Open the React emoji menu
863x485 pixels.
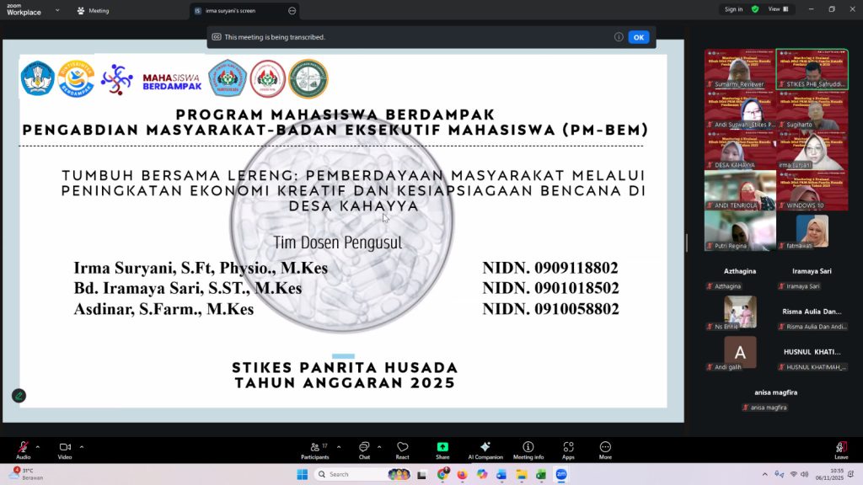[x=402, y=450]
